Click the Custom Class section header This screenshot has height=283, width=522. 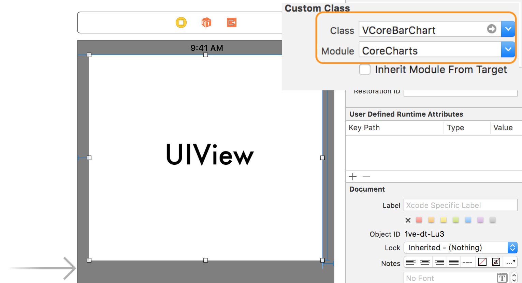[x=317, y=8]
